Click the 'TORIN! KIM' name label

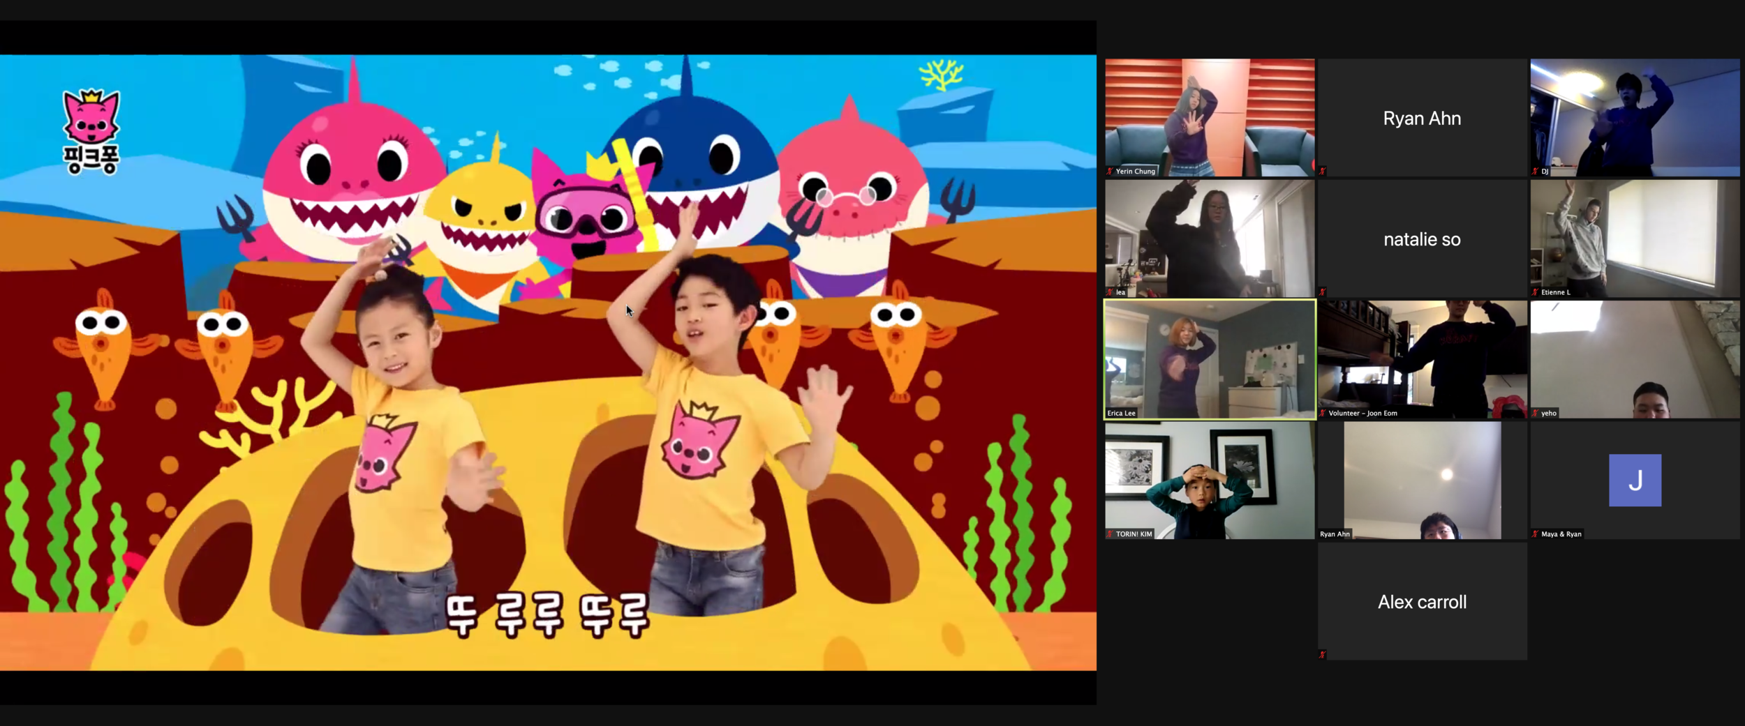point(1134,534)
